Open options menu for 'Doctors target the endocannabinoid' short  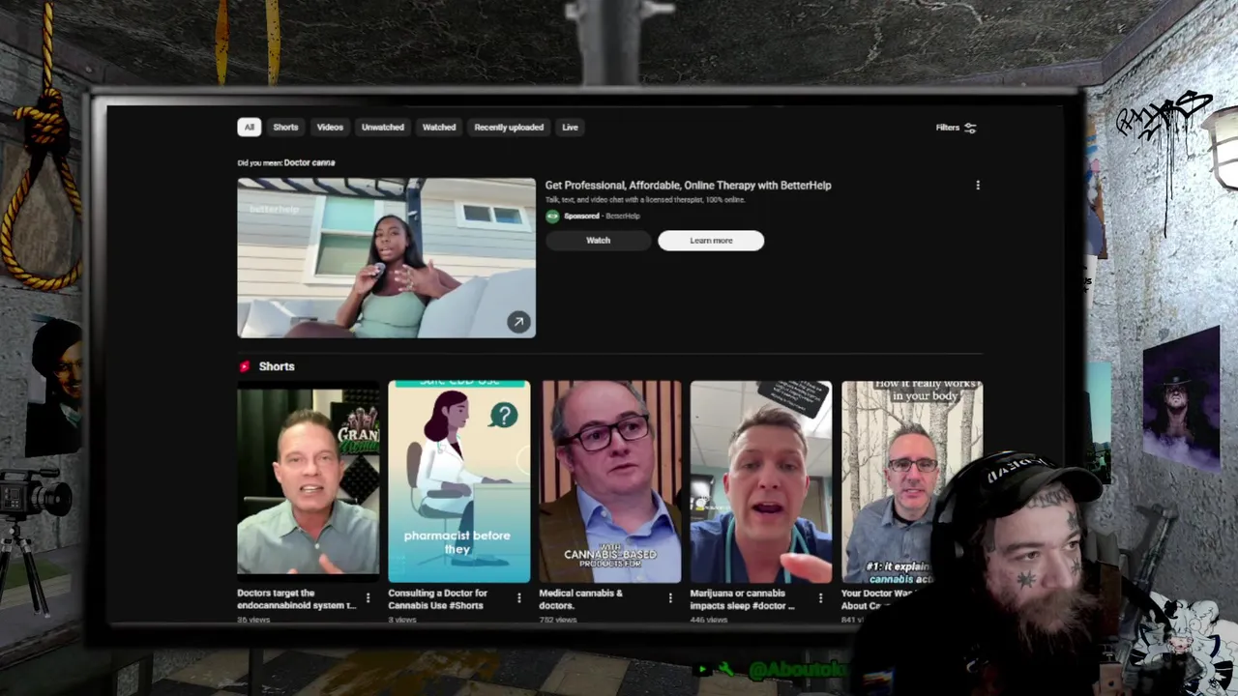tap(368, 598)
